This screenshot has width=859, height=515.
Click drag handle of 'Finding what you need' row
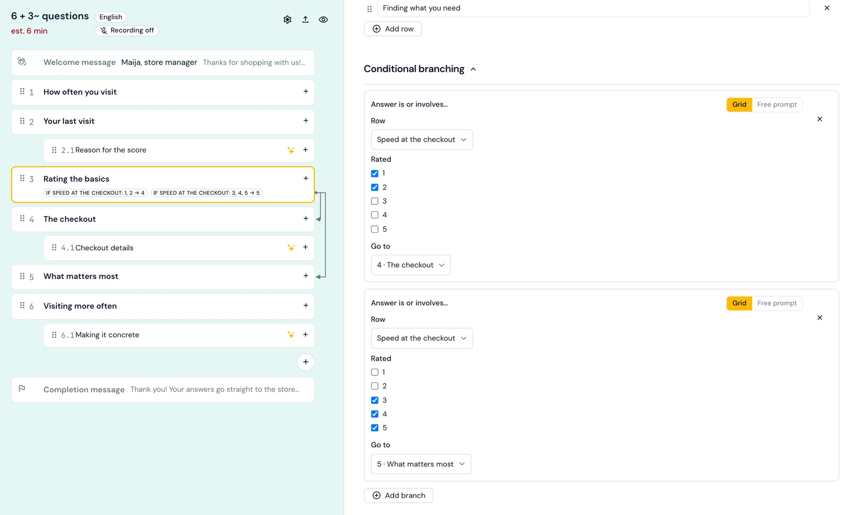click(x=369, y=9)
